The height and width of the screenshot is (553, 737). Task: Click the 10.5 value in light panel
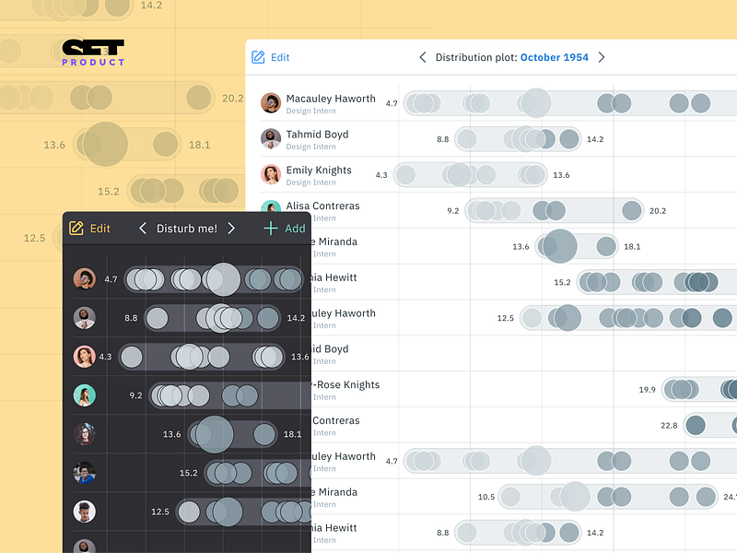[486, 497]
